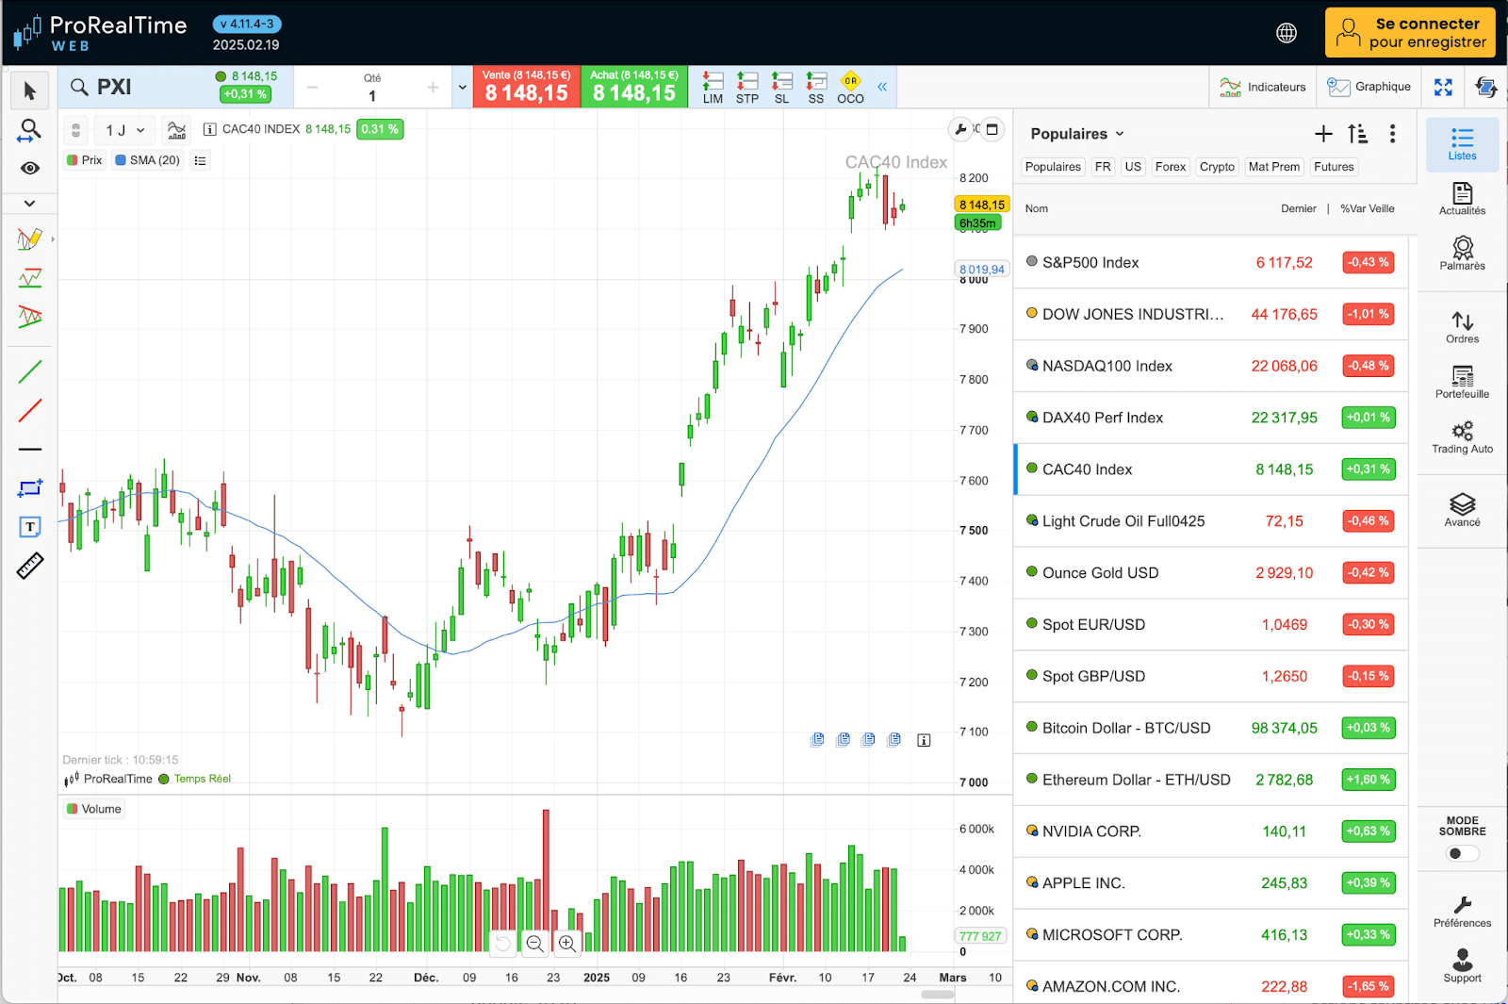The height and width of the screenshot is (1004, 1508).
Task: Open the list three-dot options menu
Action: [x=1392, y=134]
